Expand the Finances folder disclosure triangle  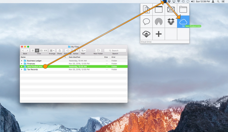point(22,64)
